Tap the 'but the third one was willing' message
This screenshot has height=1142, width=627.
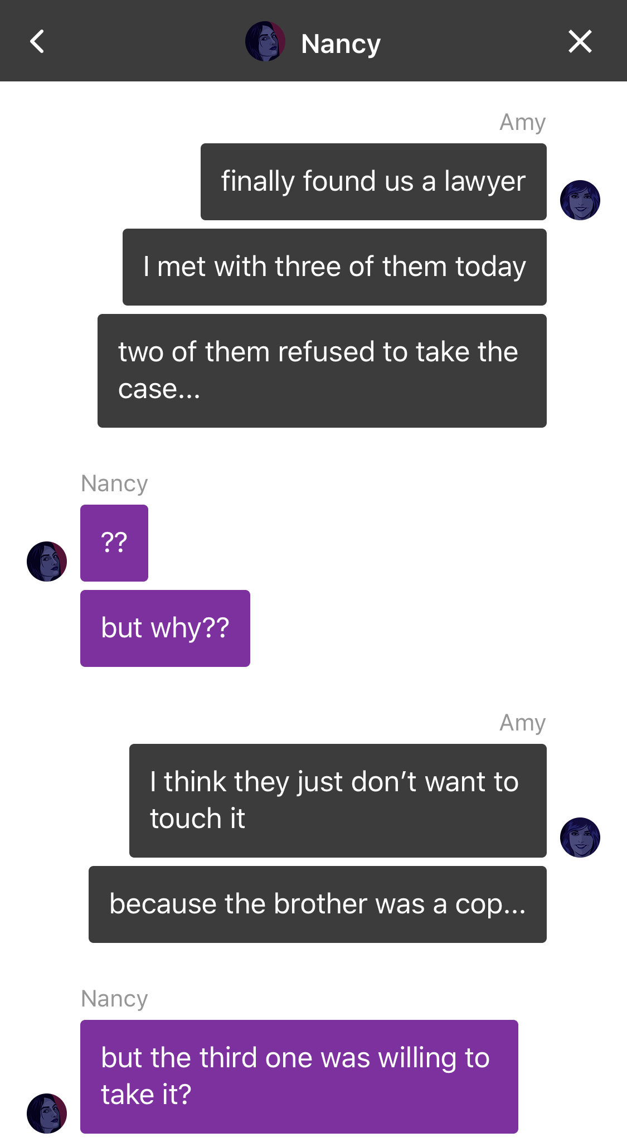coord(299,1077)
